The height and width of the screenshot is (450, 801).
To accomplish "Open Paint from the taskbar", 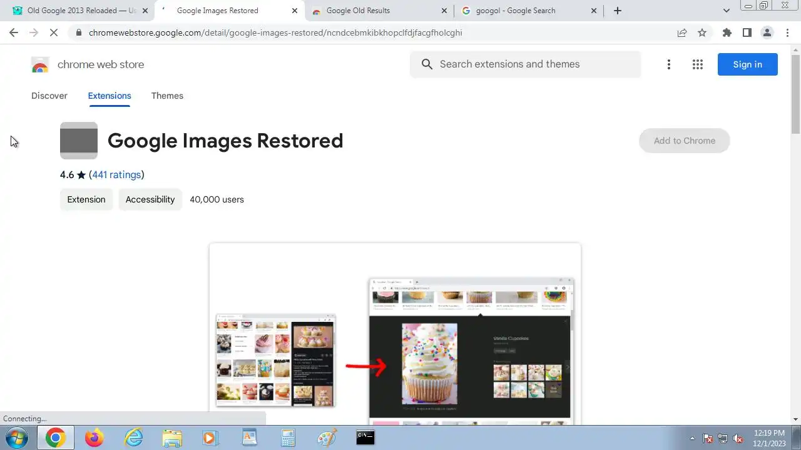I will point(327,437).
